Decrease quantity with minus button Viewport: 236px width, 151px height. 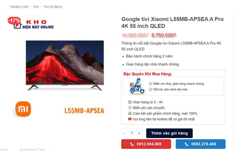(x=124, y=133)
